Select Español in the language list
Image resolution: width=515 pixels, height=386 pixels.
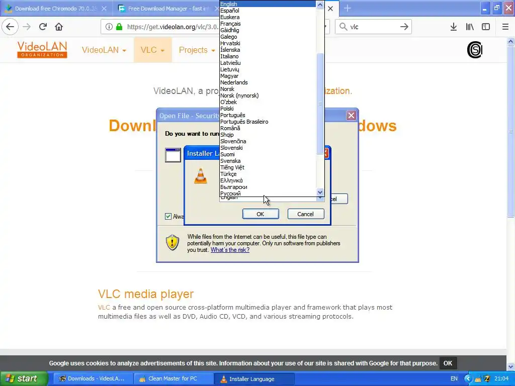point(268,11)
